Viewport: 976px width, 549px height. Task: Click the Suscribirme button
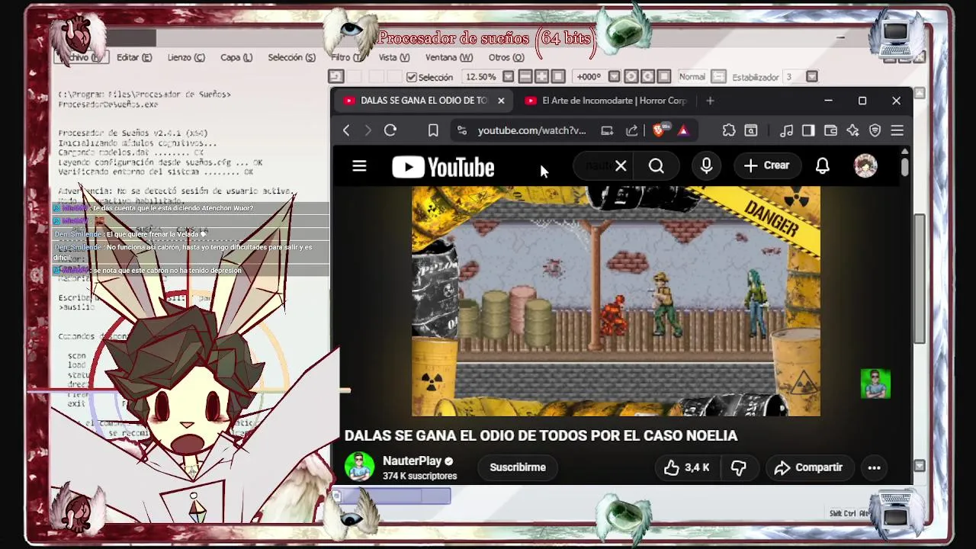click(x=518, y=467)
